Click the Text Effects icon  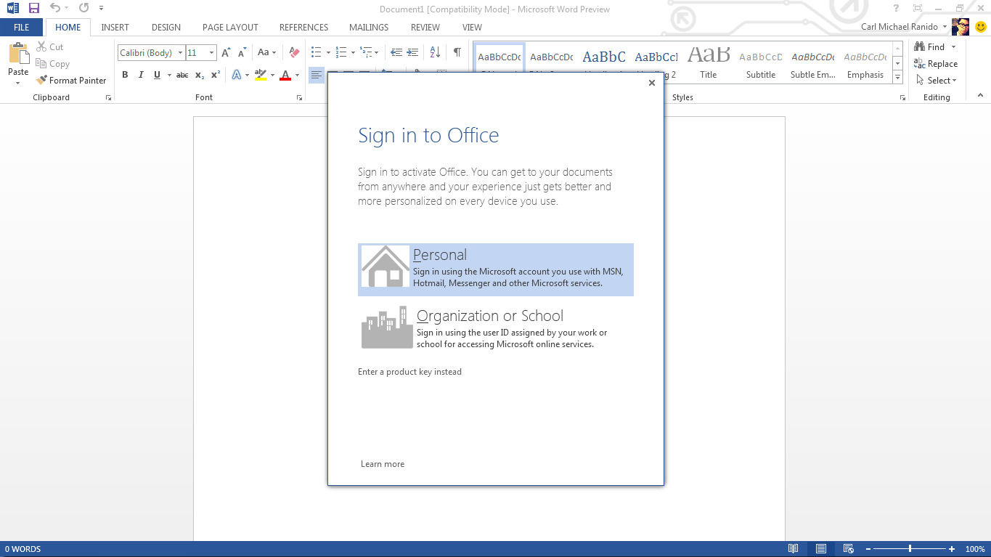pos(237,75)
